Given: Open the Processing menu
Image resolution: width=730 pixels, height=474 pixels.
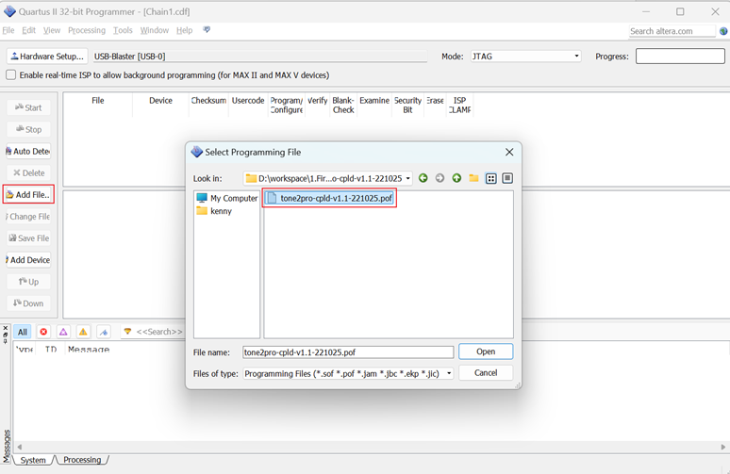Looking at the screenshot, I should (87, 30).
